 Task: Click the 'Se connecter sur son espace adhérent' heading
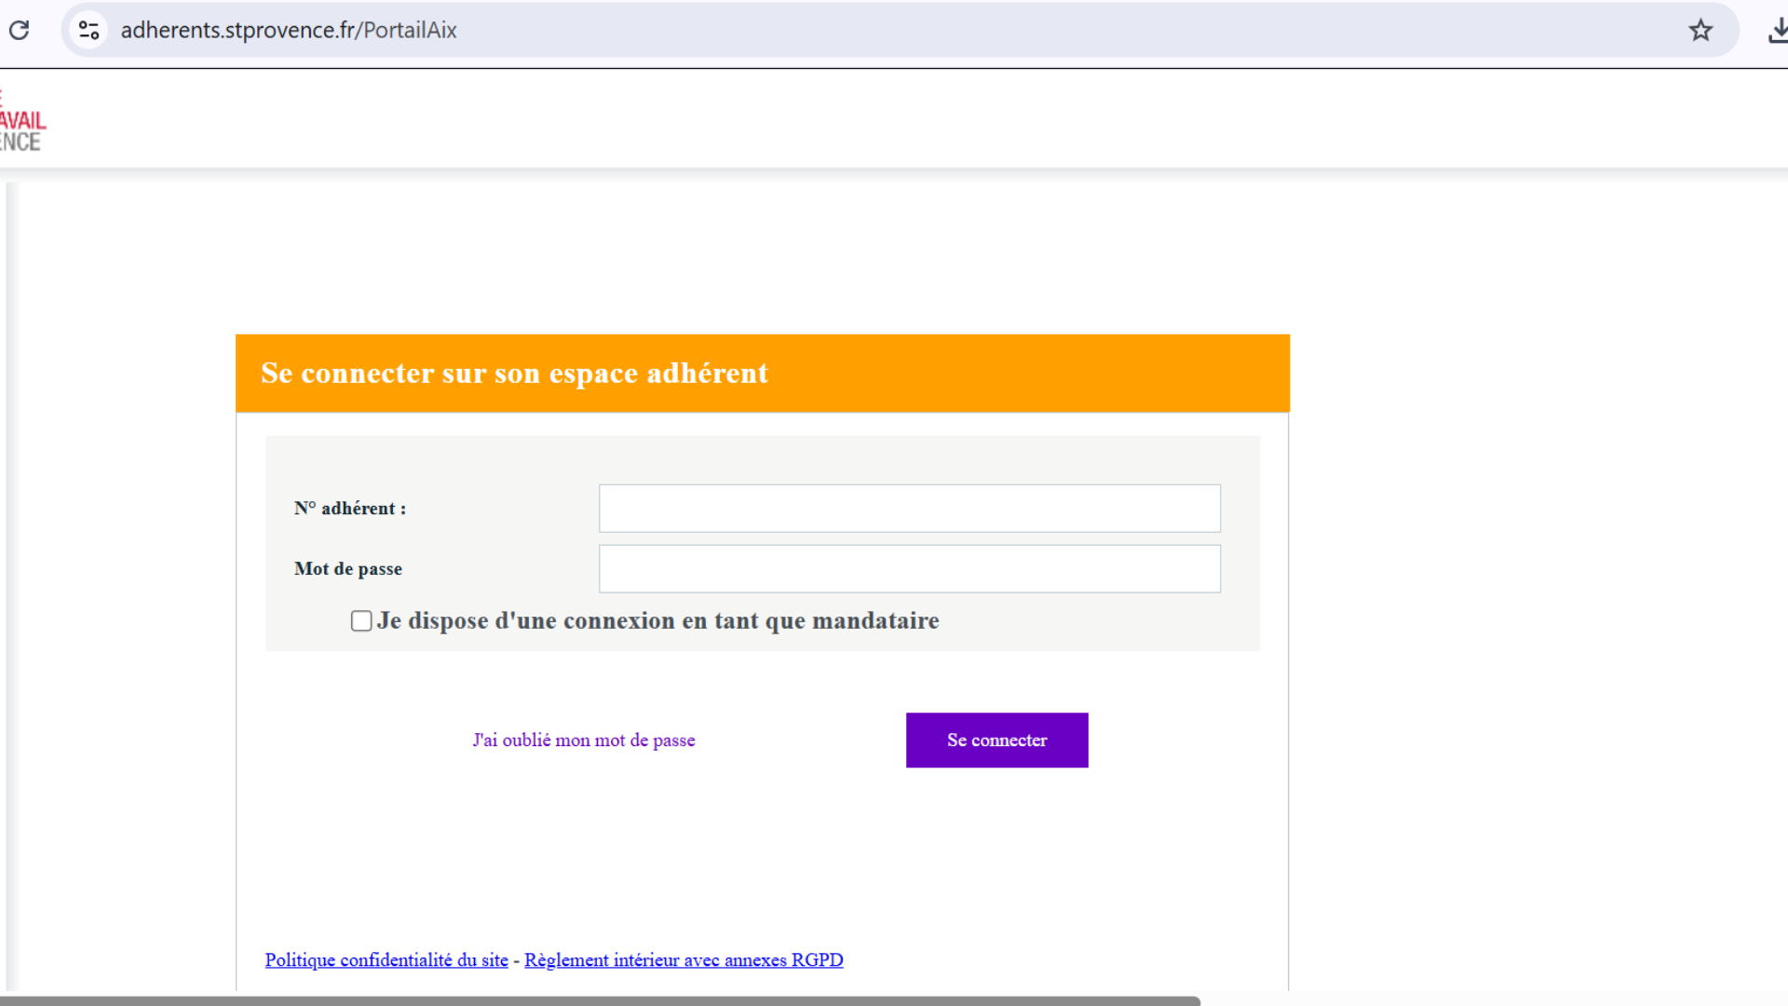(x=514, y=373)
